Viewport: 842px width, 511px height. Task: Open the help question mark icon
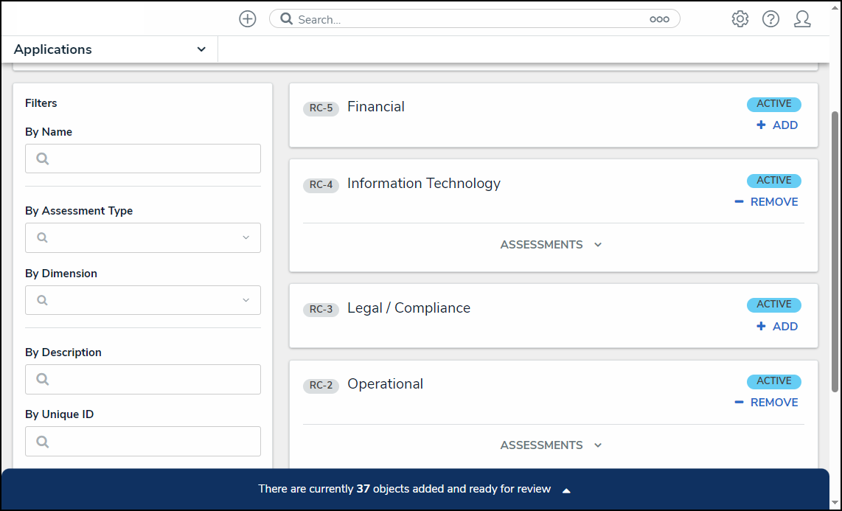[x=770, y=19]
